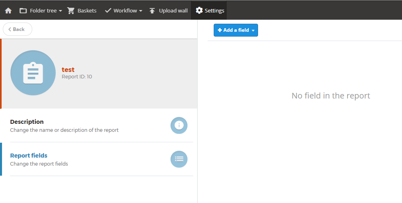The width and height of the screenshot is (402, 203).
Task: Click the Description info circle icon
Action: click(x=179, y=125)
